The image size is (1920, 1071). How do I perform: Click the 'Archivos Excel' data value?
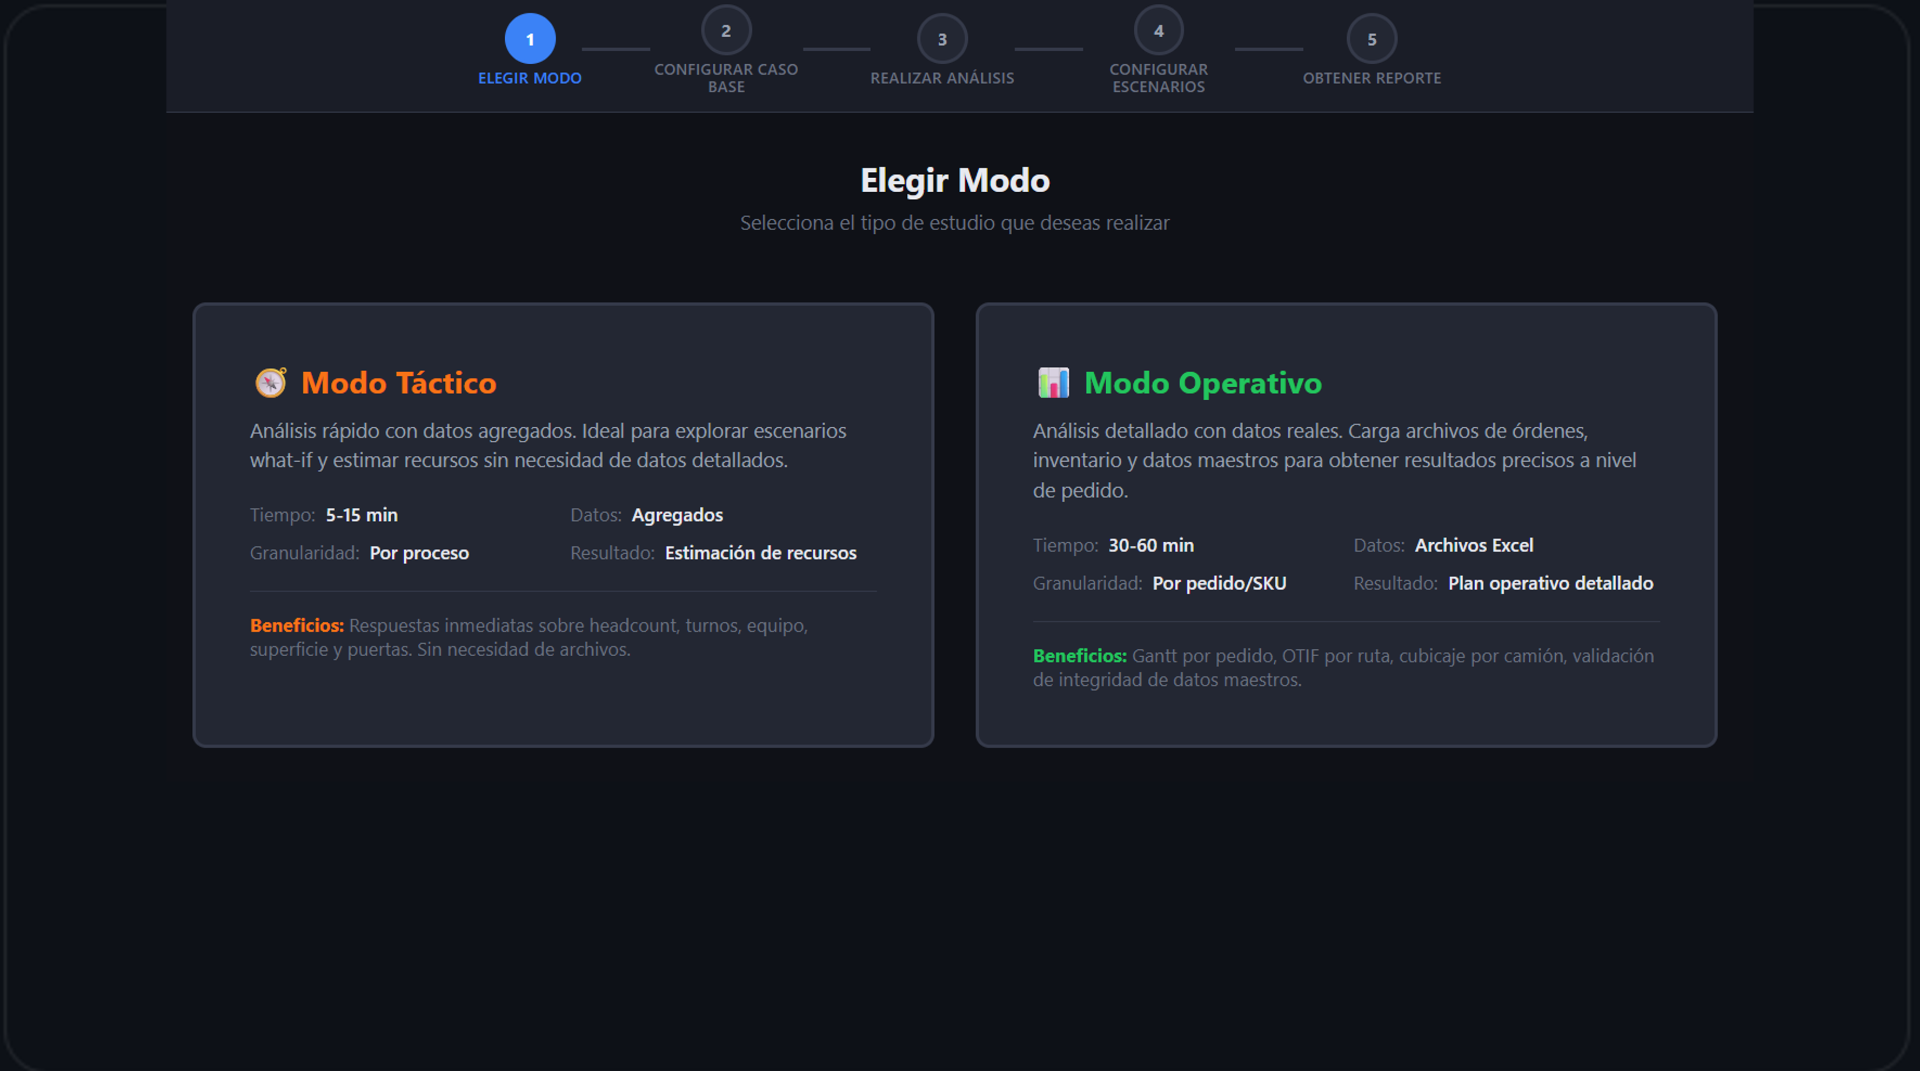[x=1474, y=545]
